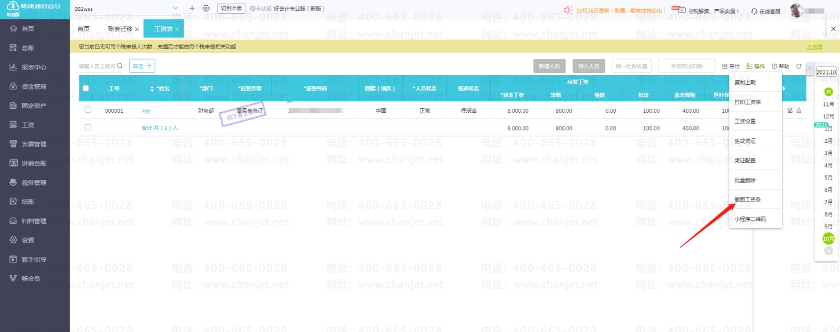Tick the checkbox in the 合计 total row
Image resolution: width=840 pixels, height=332 pixels.
tap(88, 128)
